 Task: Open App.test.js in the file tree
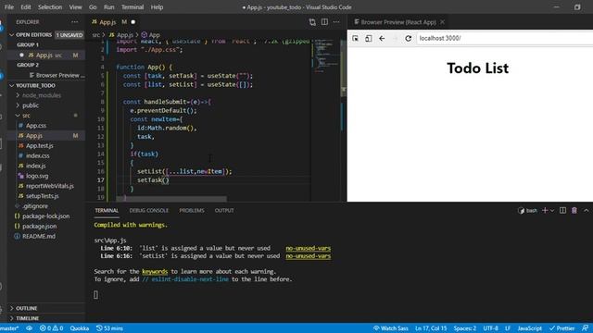(46, 145)
